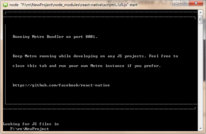
Task: Click the 'close this tab and run' line
Action: click(x=87, y=66)
